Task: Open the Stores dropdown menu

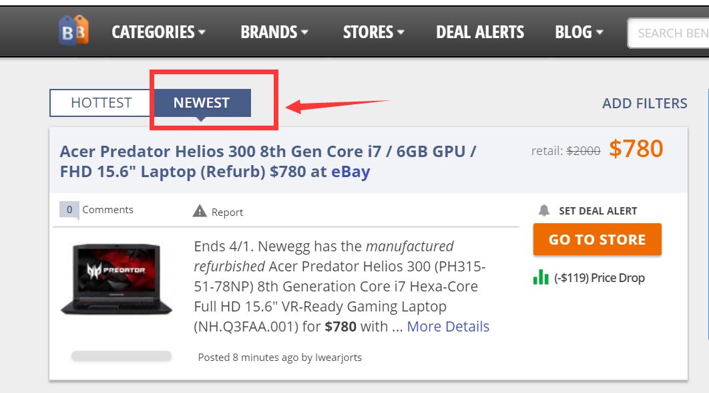Action: [x=373, y=32]
